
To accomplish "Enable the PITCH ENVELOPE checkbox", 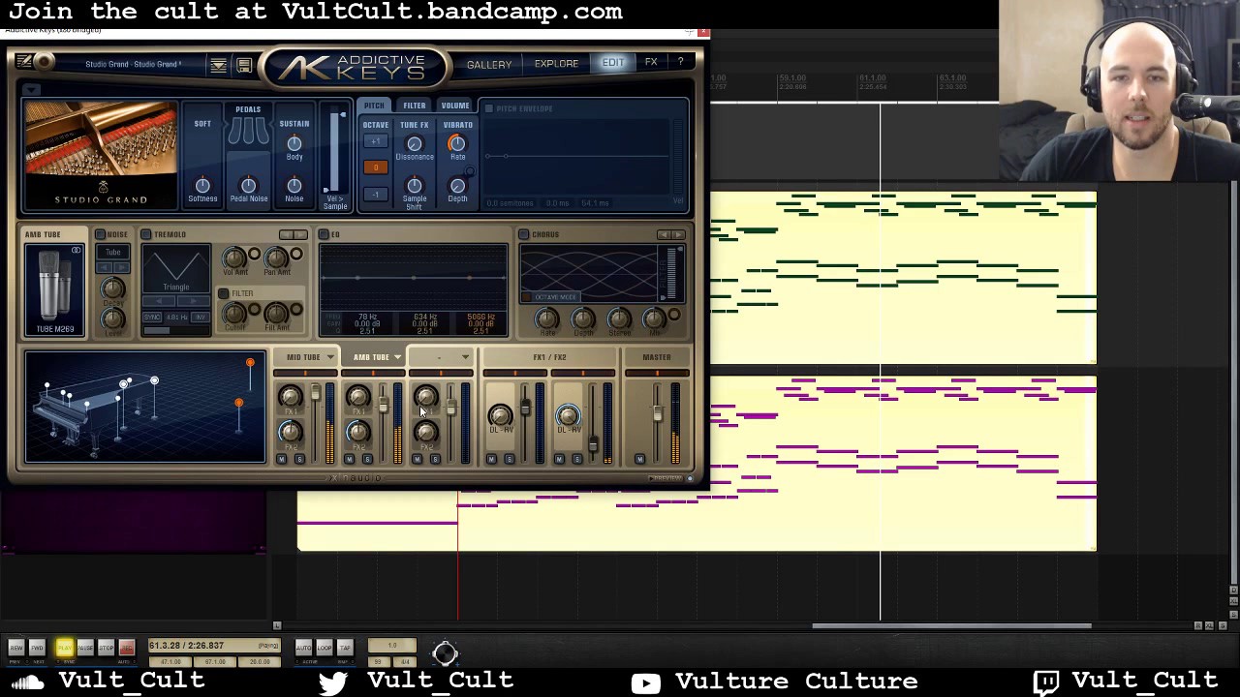I will (489, 108).
